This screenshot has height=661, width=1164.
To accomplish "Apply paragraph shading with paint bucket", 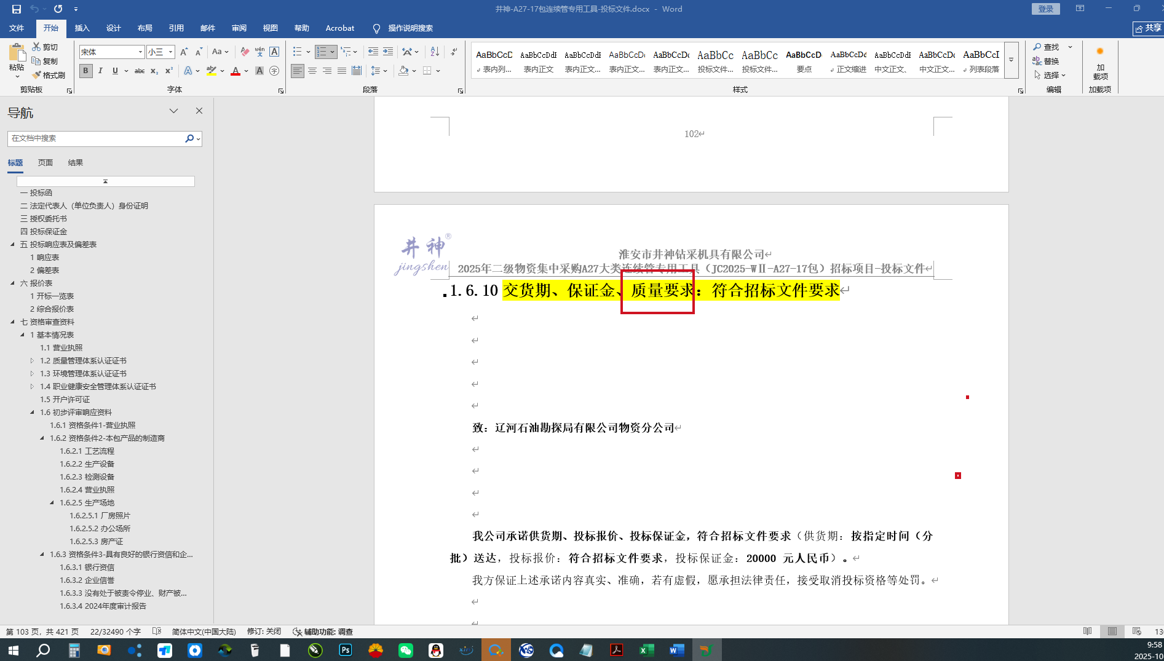I will [x=403, y=71].
